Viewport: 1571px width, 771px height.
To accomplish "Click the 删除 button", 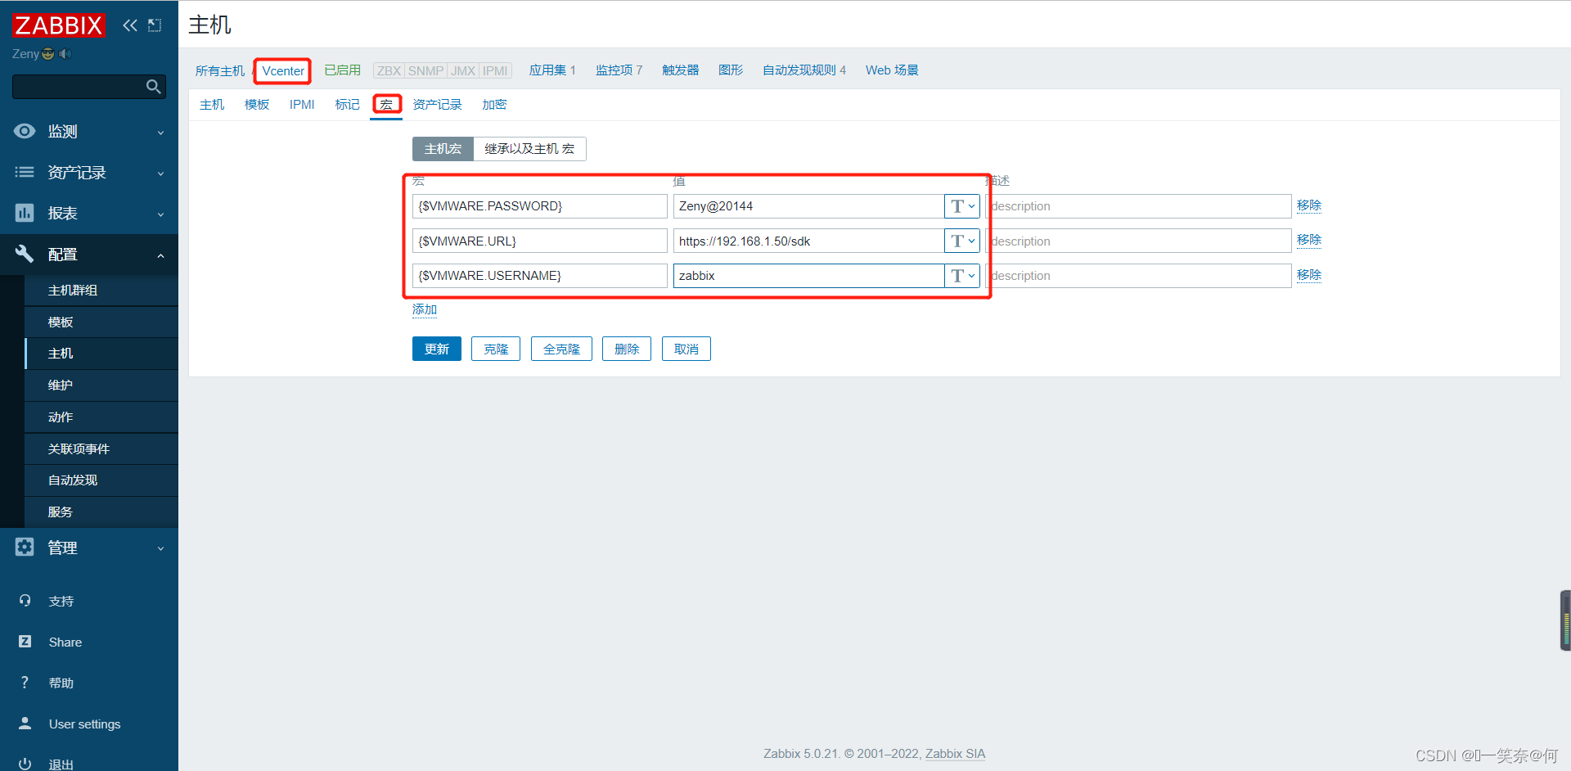I will (627, 349).
